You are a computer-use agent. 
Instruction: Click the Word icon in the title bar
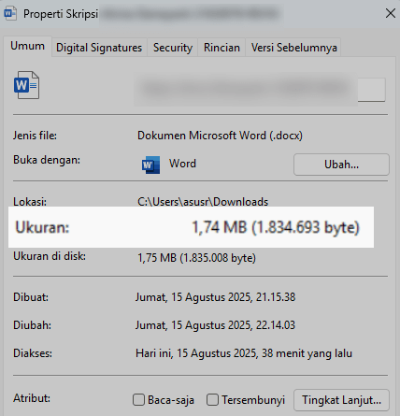[x=10, y=14]
